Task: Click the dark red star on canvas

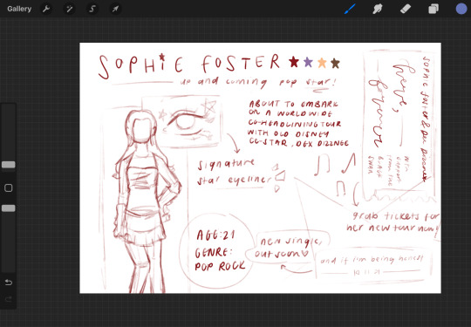Action: [294, 62]
